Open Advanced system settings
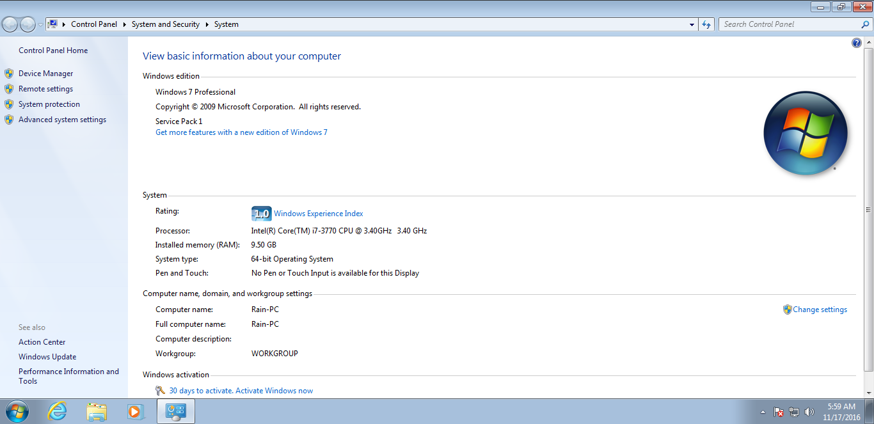Viewport: 874px width, 424px height. point(62,120)
